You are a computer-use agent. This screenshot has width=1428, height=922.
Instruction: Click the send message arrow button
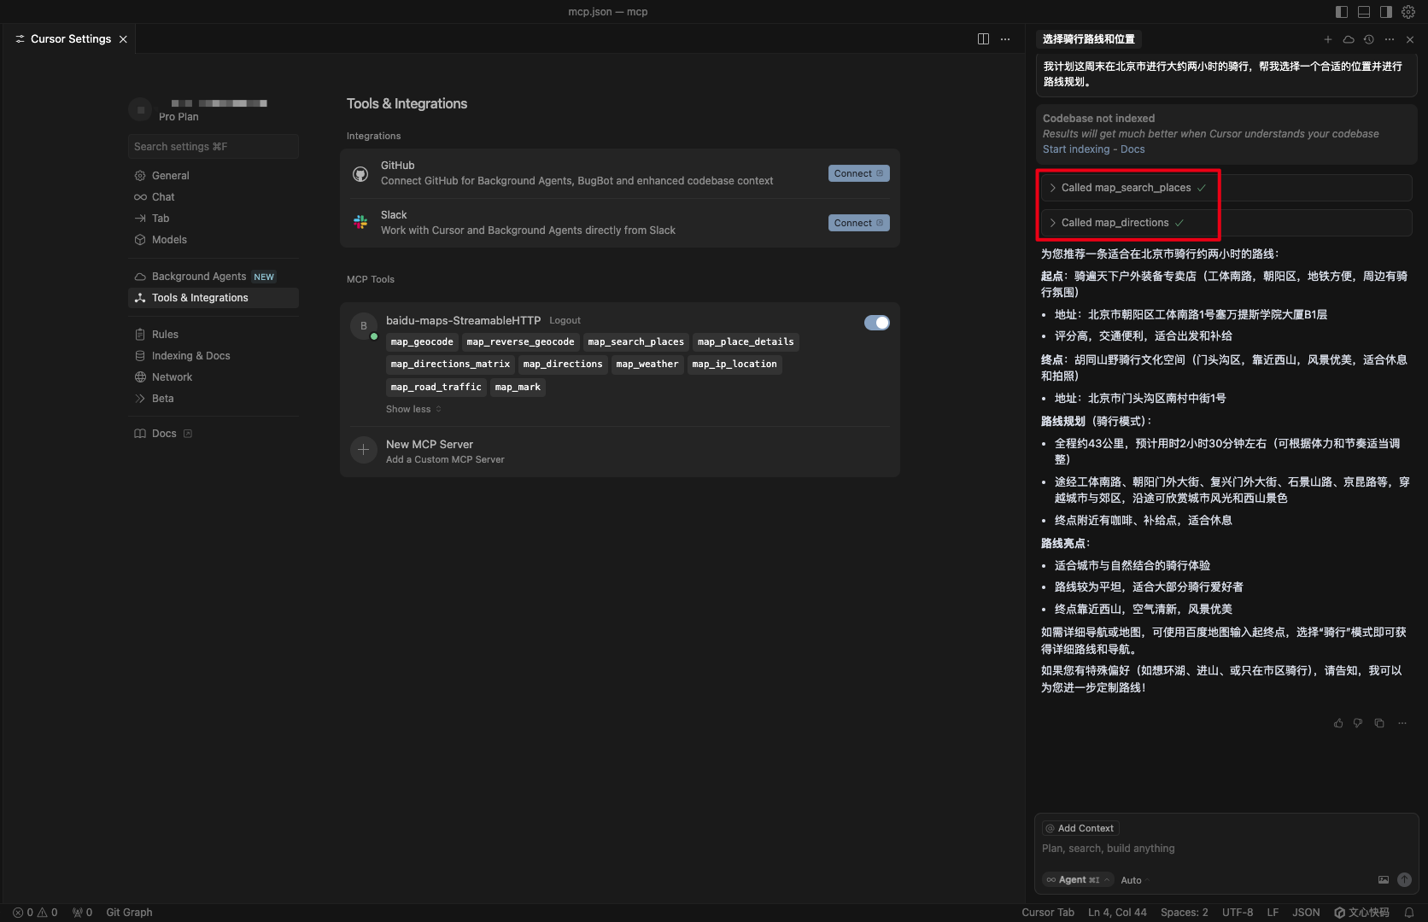[1404, 880]
